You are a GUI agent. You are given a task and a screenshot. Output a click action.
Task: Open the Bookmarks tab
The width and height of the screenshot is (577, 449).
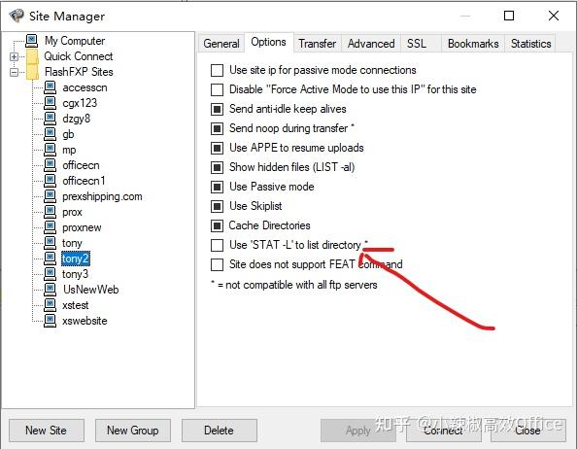(473, 44)
